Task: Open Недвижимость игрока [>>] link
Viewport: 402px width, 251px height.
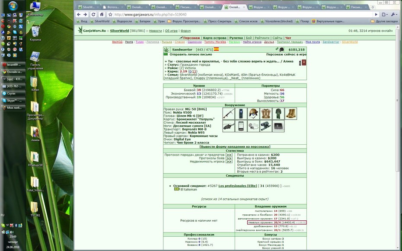Action: coord(229,162)
